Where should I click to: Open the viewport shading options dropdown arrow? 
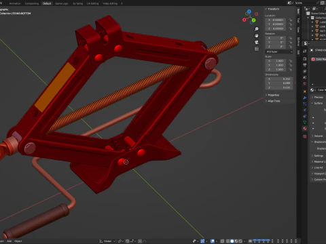tap(244, 241)
